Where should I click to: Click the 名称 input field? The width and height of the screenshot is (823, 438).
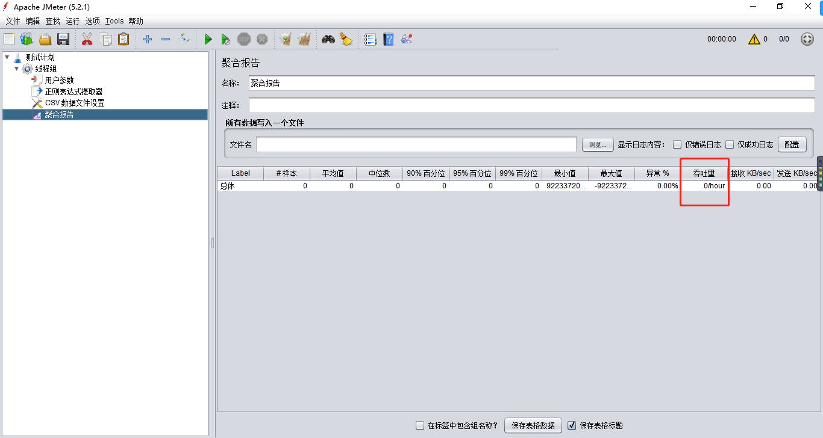pyautogui.click(x=531, y=83)
